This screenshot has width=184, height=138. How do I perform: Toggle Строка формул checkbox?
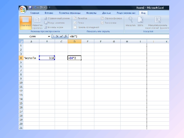point(102,18)
